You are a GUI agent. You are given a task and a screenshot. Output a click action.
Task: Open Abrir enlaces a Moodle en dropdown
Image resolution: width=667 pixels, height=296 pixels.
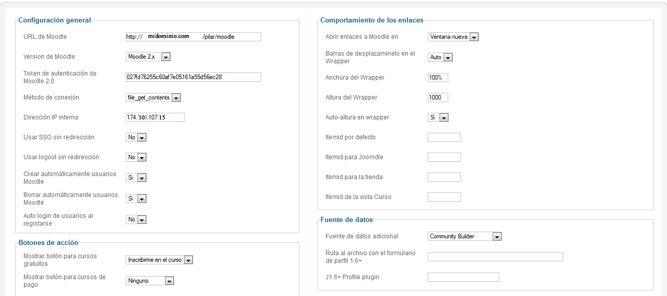(x=453, y=37)
